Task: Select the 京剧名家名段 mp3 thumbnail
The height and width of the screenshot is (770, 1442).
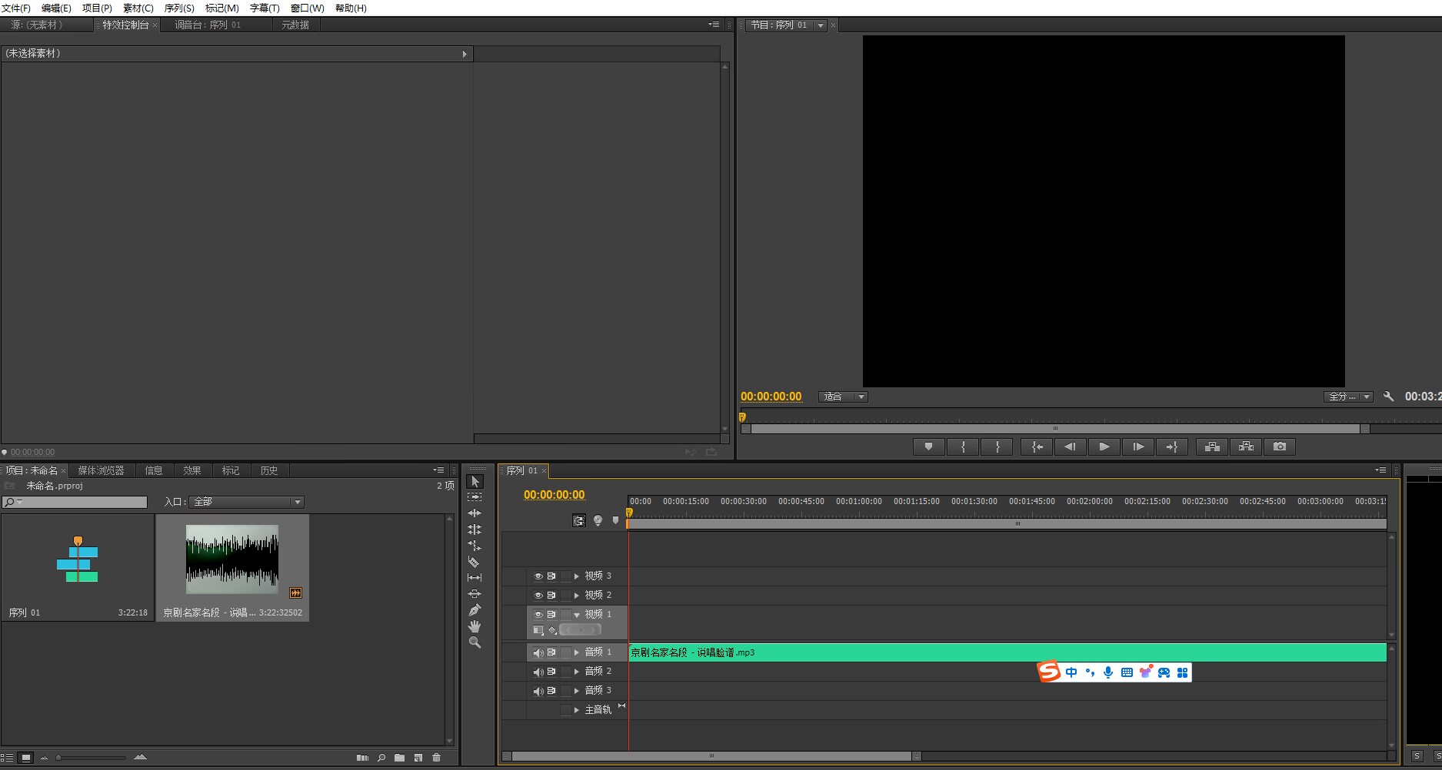Action: point(232,559)
